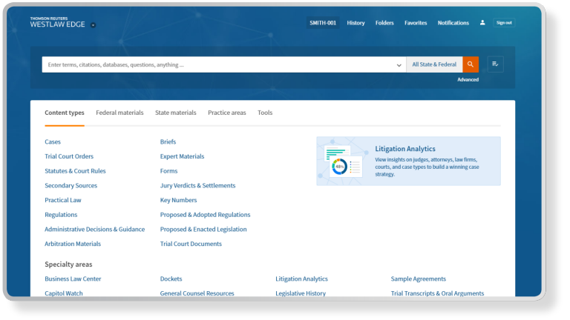Open the All State & Federal jurisdiction selector
This screenshot has height=320, width=570.
point(434,64)
